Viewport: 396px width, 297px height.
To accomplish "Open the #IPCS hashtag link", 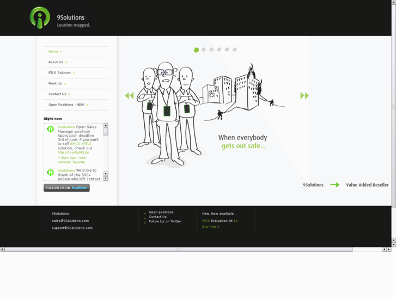I will (x=75, y=143).
